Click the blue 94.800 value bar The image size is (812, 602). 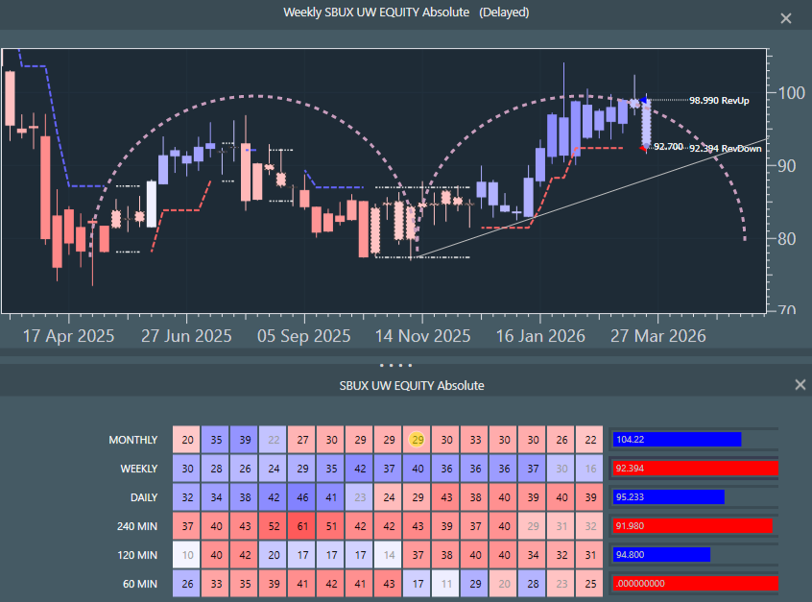coord(661,554)
